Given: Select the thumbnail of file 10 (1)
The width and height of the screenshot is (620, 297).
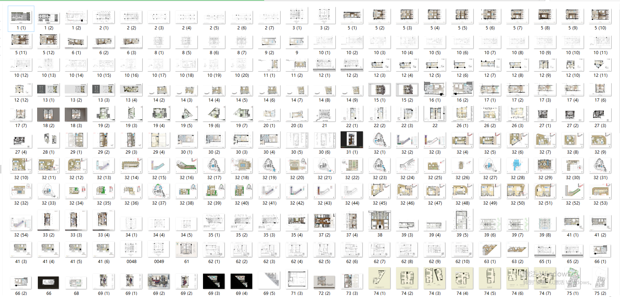Looking at the screenshot, I should tap(324, 42).
